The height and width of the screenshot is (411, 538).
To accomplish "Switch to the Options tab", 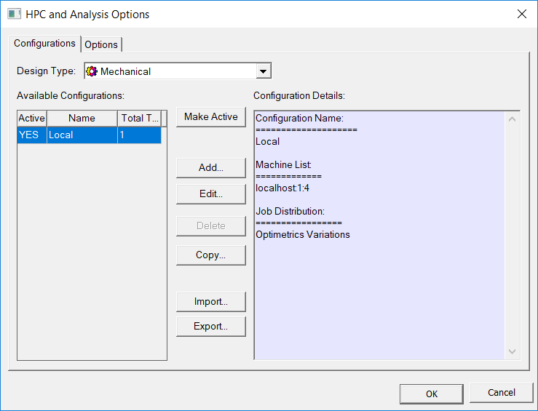I will pyautogui.click(x=101, y=44).
